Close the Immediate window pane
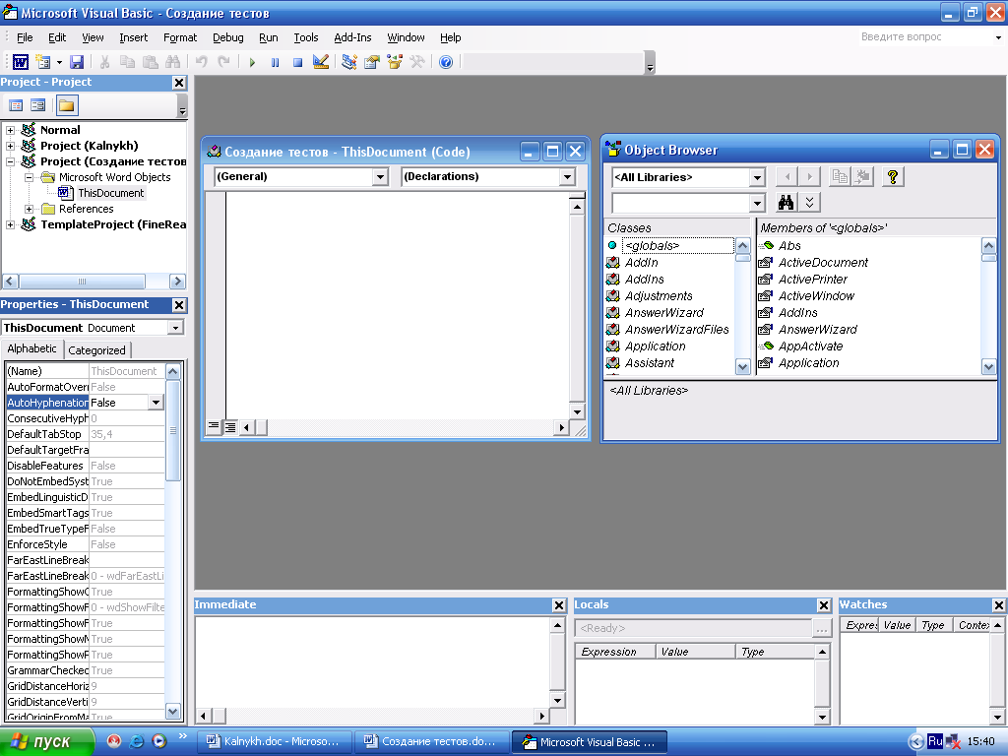Image resolution: width=1008 pixels, height=756 pixels. pos(559,605)
